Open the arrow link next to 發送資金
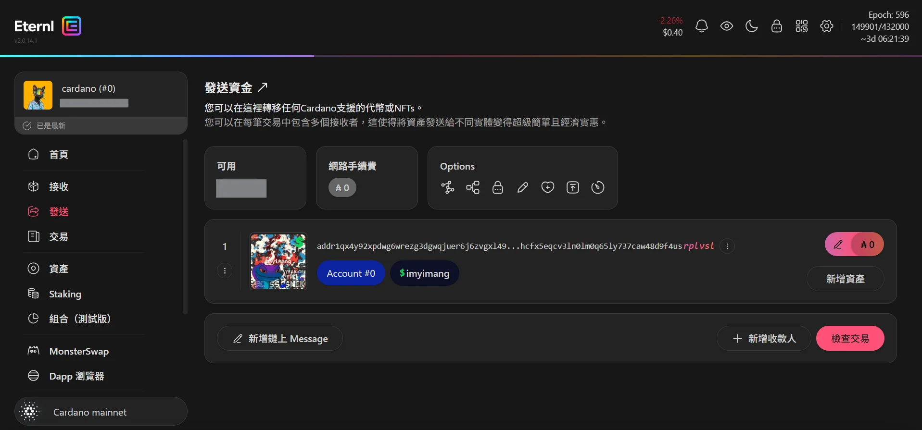Screen dimensions: 922x430 click(x=263, y=87)
